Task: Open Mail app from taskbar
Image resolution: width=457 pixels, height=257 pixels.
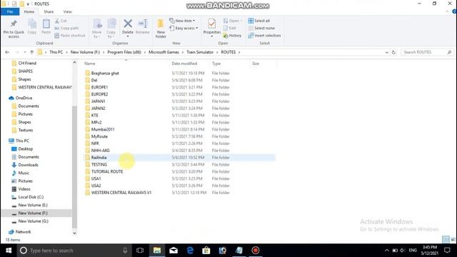Action: pyautogui.click(x=174, y=251)
